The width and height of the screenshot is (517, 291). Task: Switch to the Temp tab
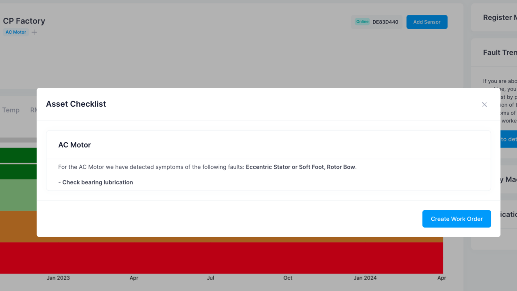(11, 110)
